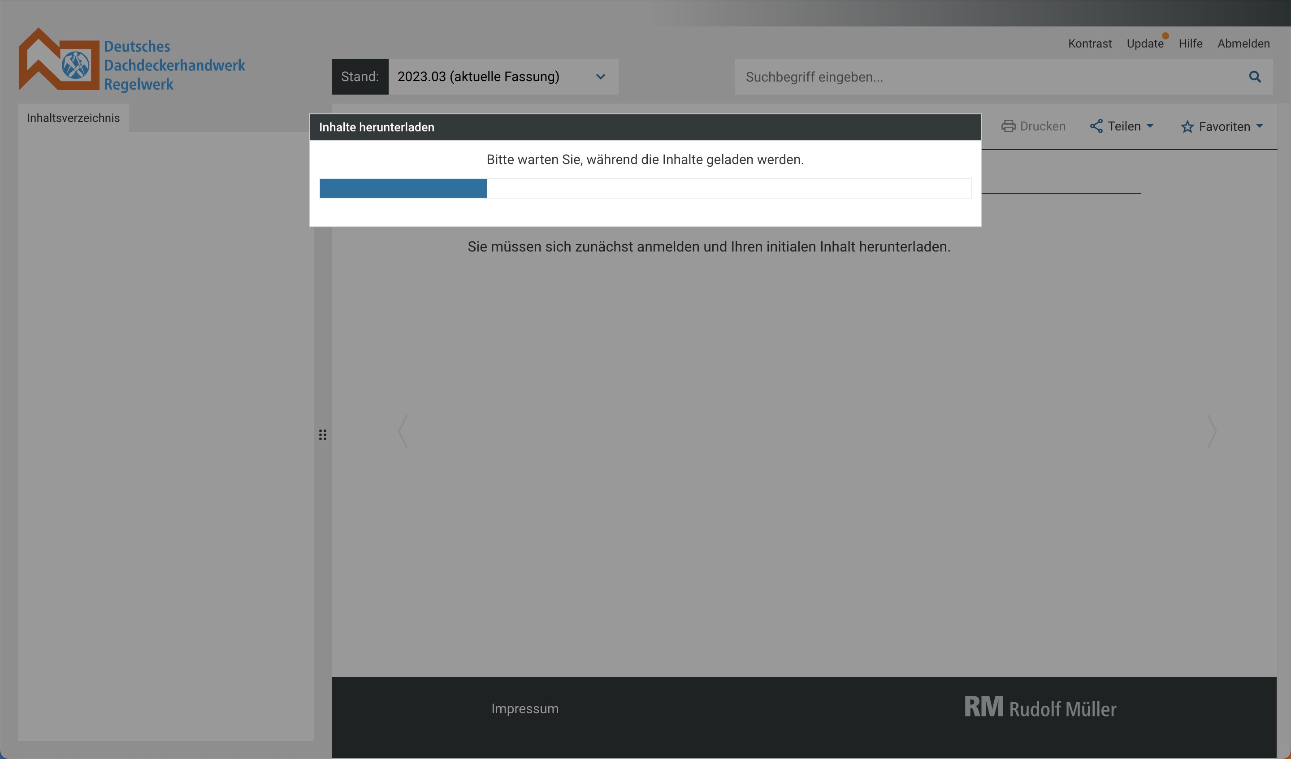
Task: Click the Drucken printer icon
Action: click(x=1008, y=126)
